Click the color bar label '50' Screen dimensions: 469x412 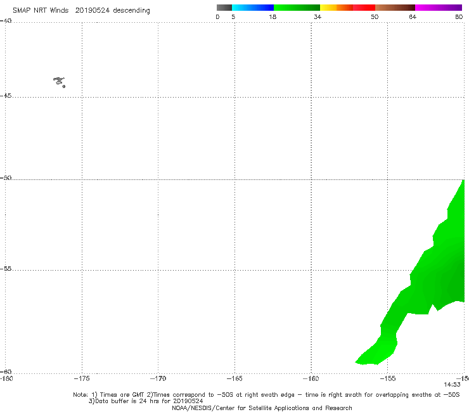click(375, 16)
